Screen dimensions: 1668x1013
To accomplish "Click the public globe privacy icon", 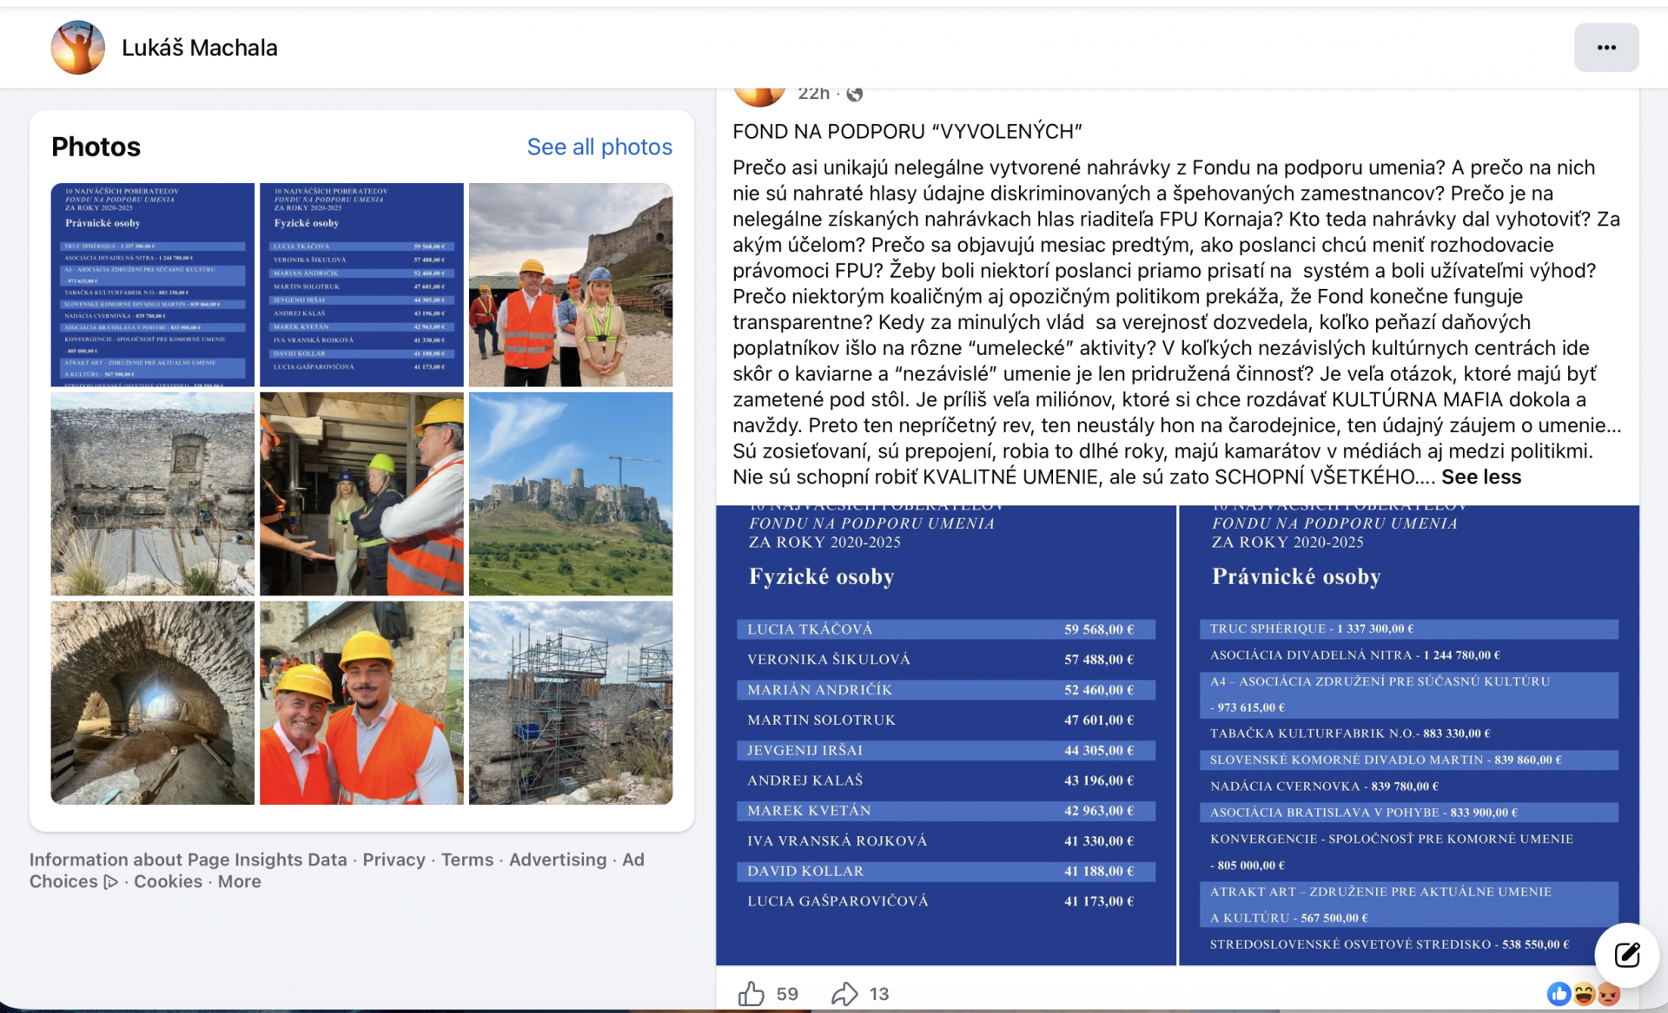I will [x=855, y=94].
